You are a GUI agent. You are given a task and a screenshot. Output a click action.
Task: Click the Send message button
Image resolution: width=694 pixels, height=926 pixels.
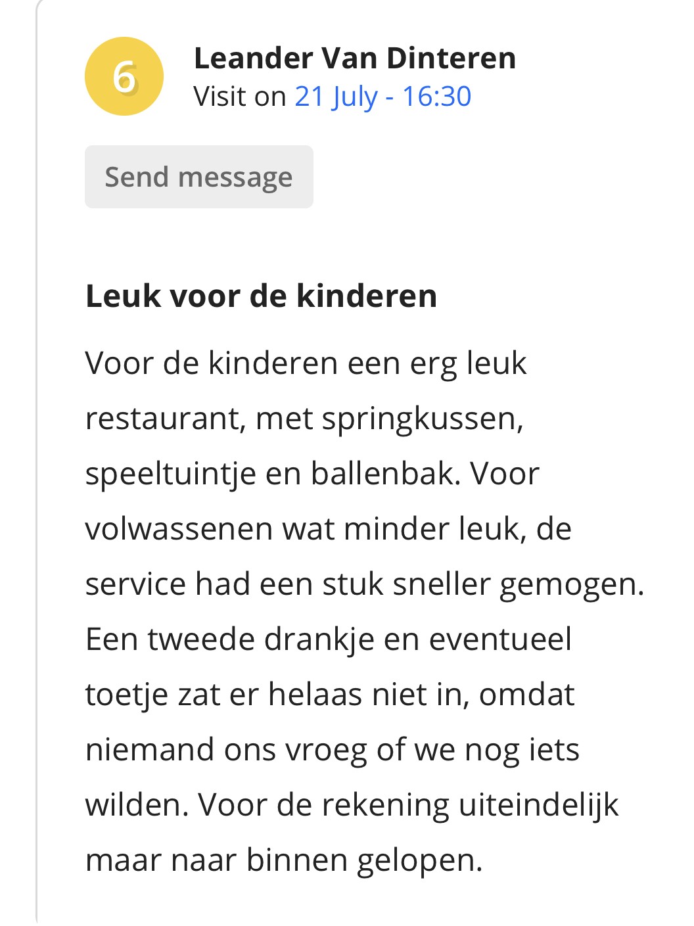pyautogui.click(x=199, y=177)
